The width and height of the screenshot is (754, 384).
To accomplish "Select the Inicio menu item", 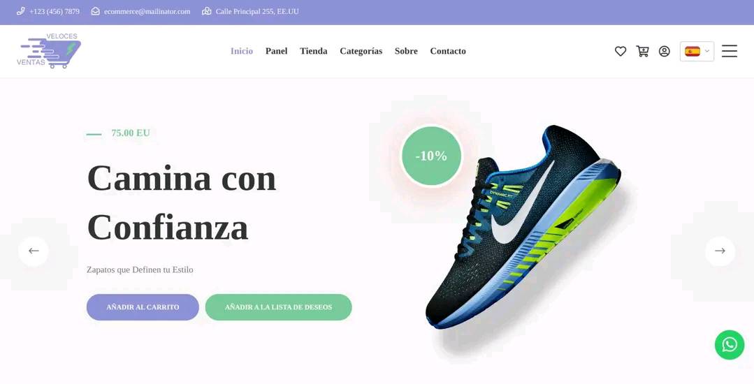I will [241, 51].
